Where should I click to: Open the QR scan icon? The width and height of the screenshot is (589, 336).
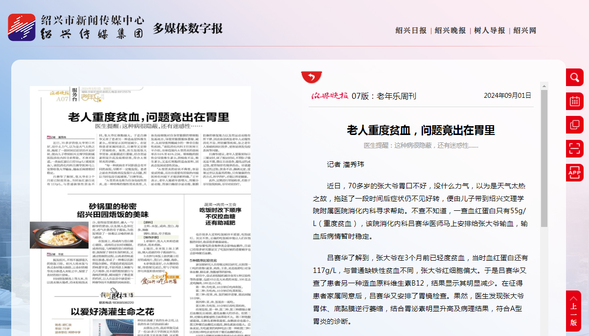point(574,148)
